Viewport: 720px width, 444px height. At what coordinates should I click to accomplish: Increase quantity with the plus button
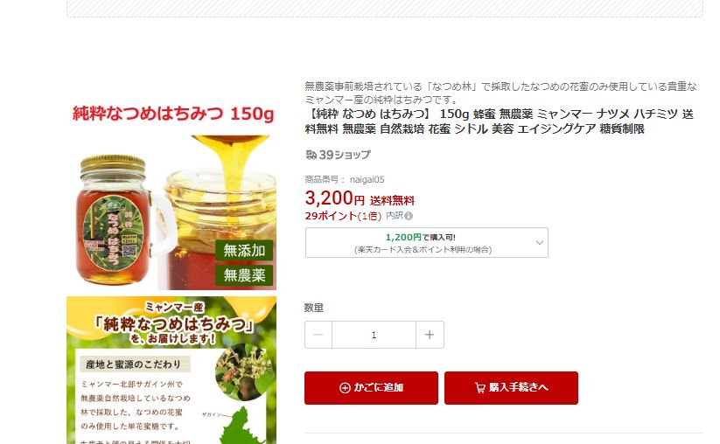[x=430, y=335]
